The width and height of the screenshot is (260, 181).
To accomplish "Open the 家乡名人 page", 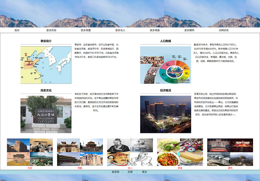I will 120,30.
